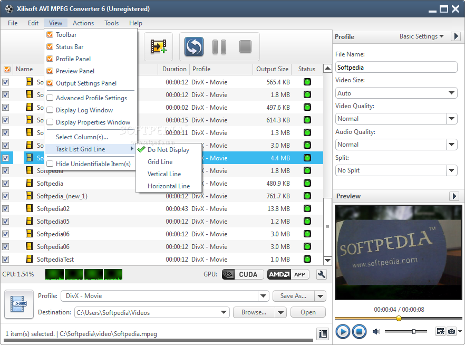
Task: Open the File menu
Action: coord(13,23)
